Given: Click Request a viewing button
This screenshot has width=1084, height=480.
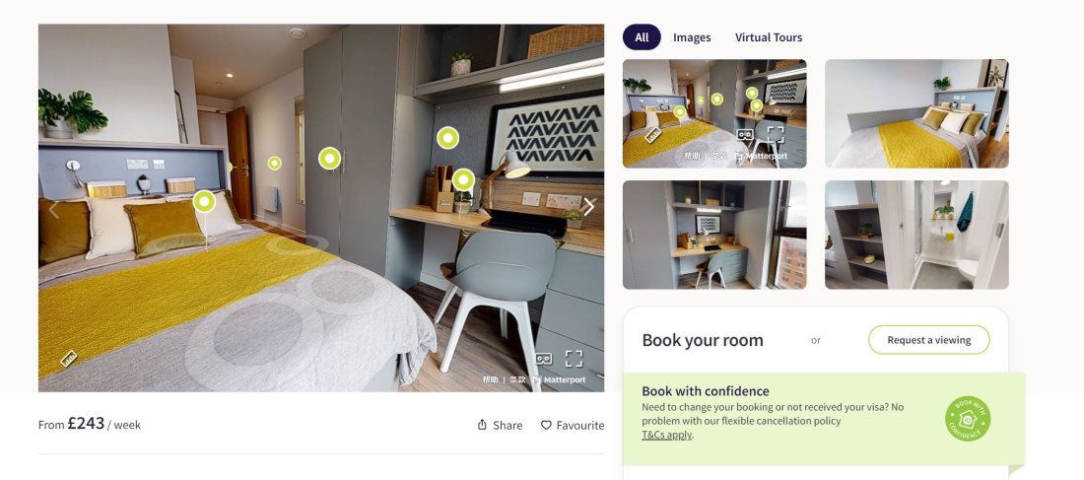Looking at the screenshot, I should (929, 340).
